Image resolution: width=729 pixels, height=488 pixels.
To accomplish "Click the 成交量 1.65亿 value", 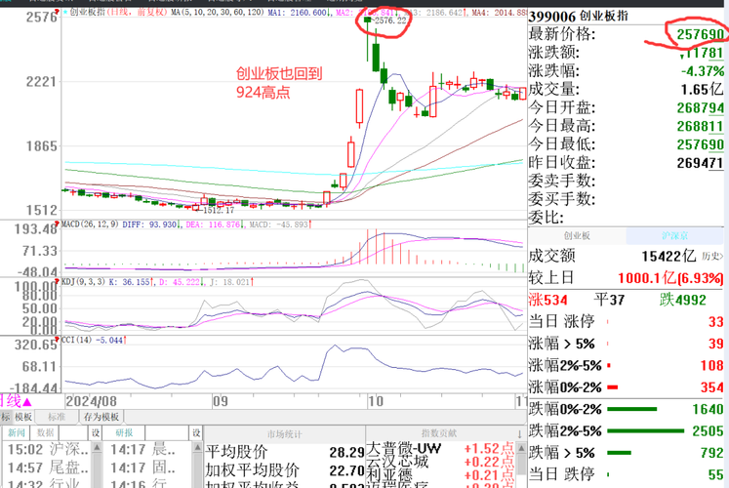I will pyautogui.click(x=702, y=89).
